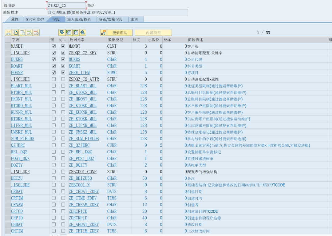Click field name DQZTY
Viewport: 332px width, 236px height.
click(17, 165)
